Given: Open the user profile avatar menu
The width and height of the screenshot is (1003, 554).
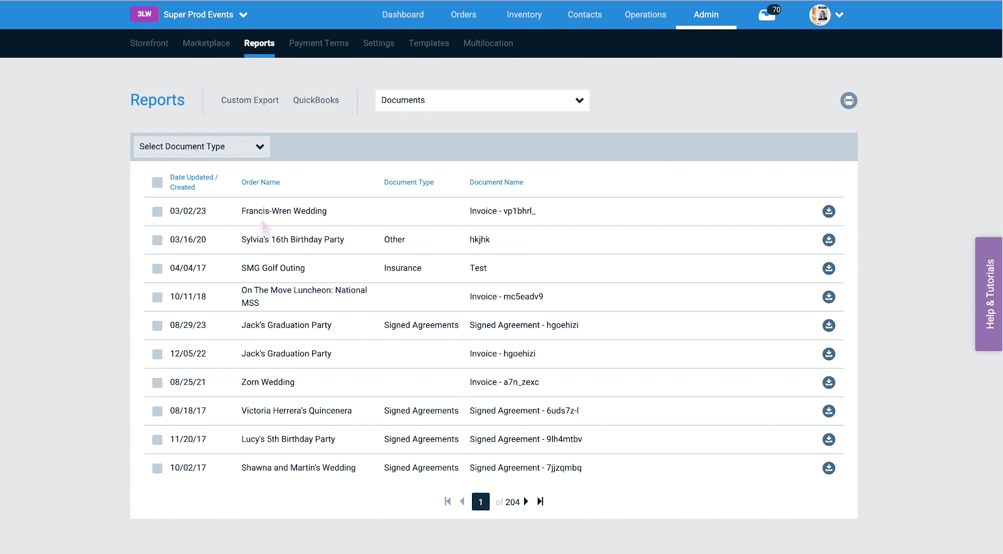Looking at the screenshot, I should (x=826, y=14).
